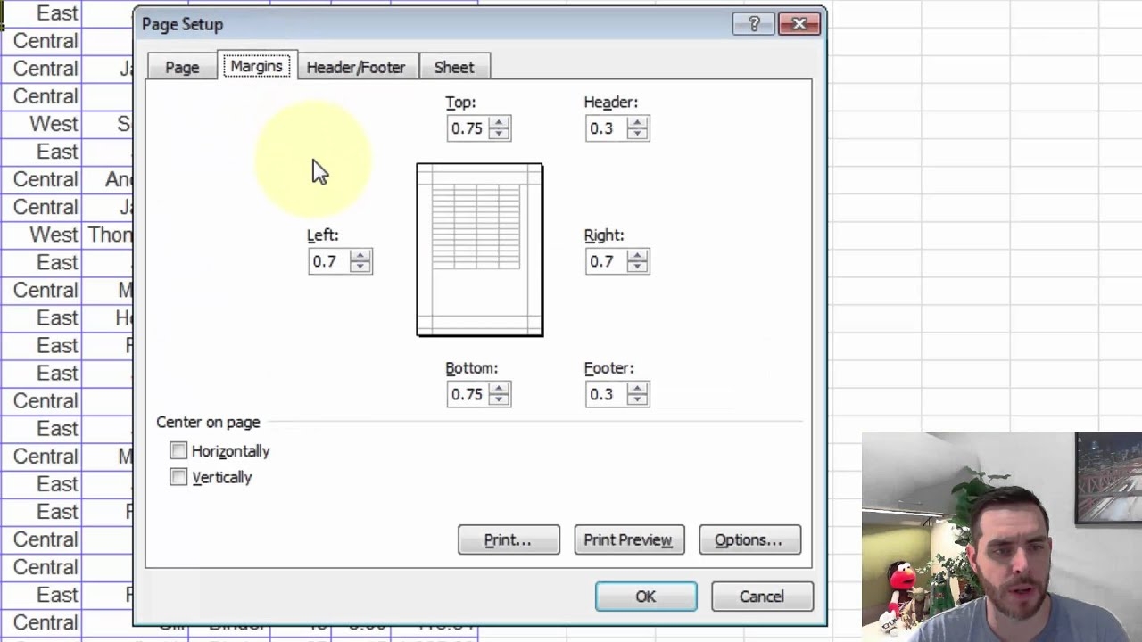
Task: Switch to the Sheet tab
Action: 454,67
